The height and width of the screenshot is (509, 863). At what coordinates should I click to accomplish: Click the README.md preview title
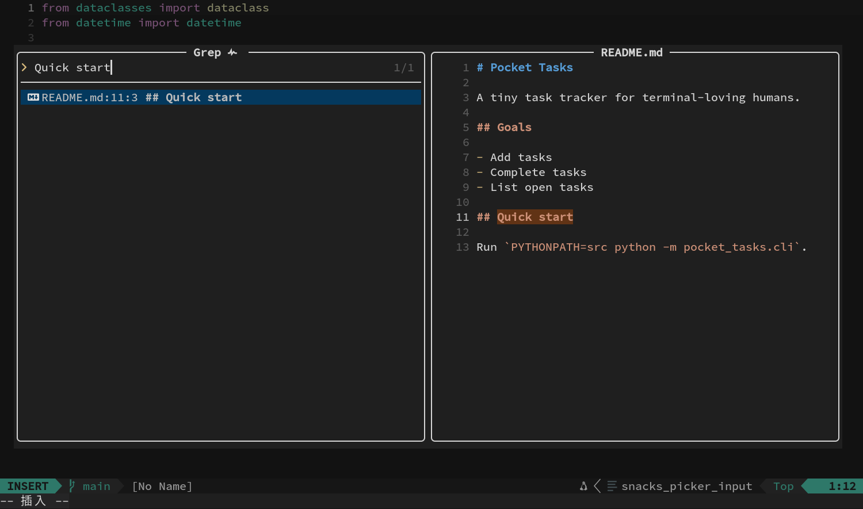[632, 52]
